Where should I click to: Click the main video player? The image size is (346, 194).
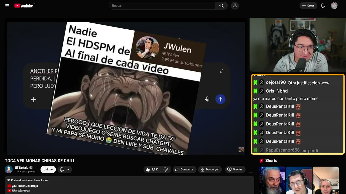point(126,88)
